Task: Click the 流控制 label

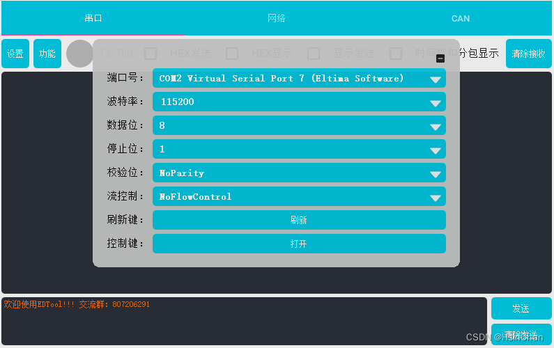Action: (125, 196)
